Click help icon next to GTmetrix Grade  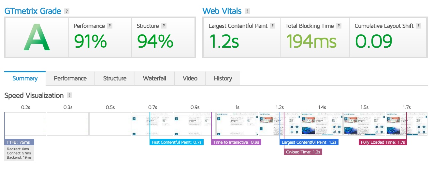tap(67, 11)
